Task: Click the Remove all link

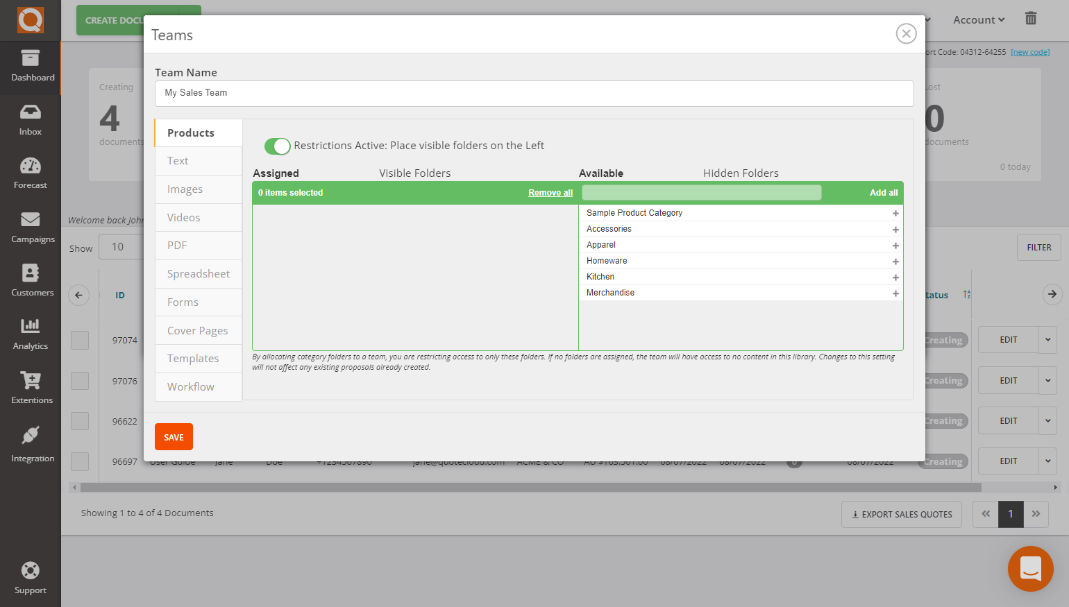Action: [x=550, y=193]
